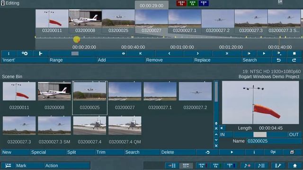Screen dimensions: 303x170
Task: Jump to bottom of scene bin
Action: click(216, 145)
